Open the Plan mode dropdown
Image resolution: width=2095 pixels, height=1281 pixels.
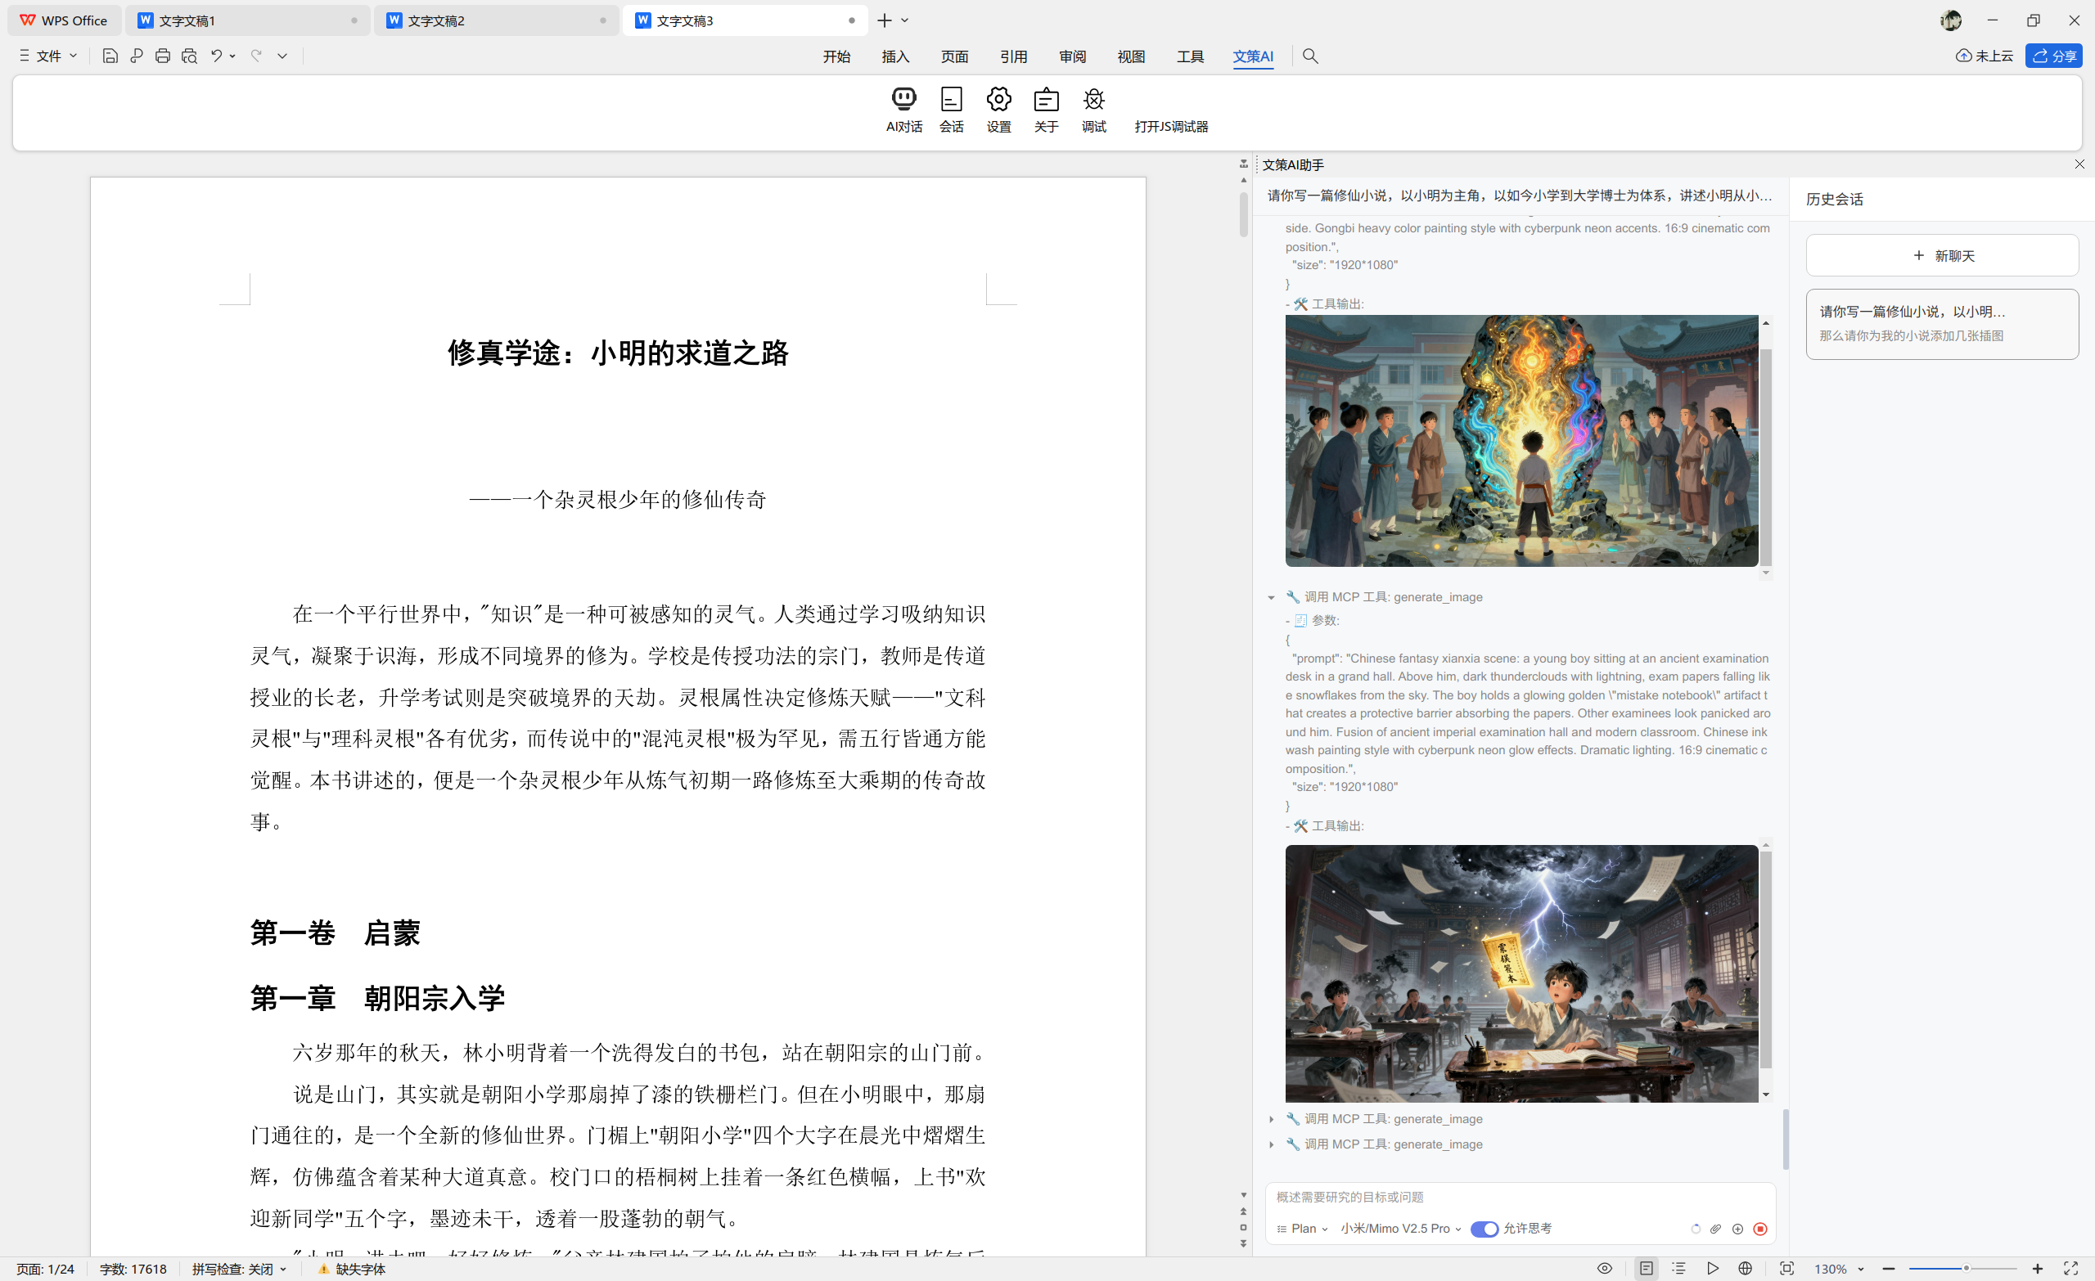[1302, 1229]
